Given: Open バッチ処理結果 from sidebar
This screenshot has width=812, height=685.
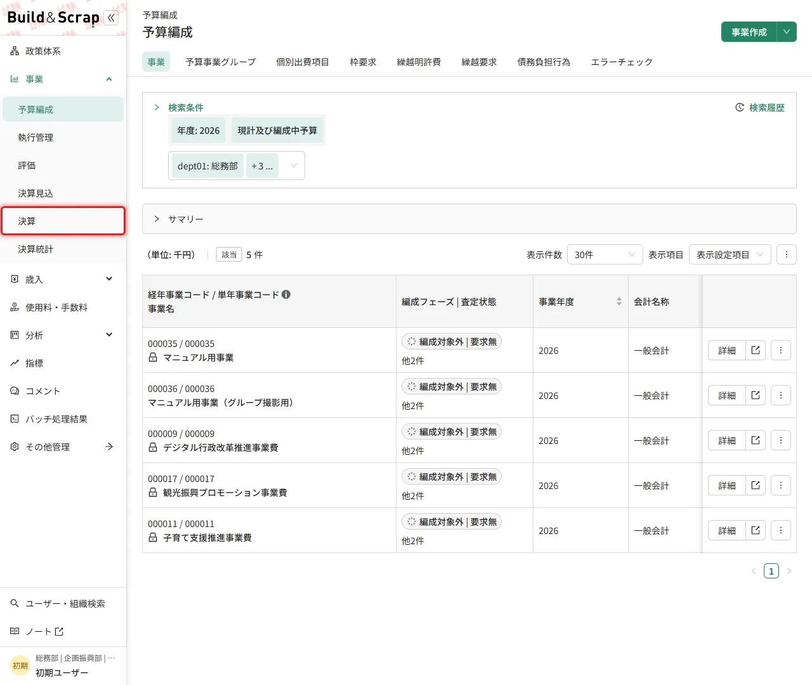Looking at the screenshot, I should tap(63, 419).
